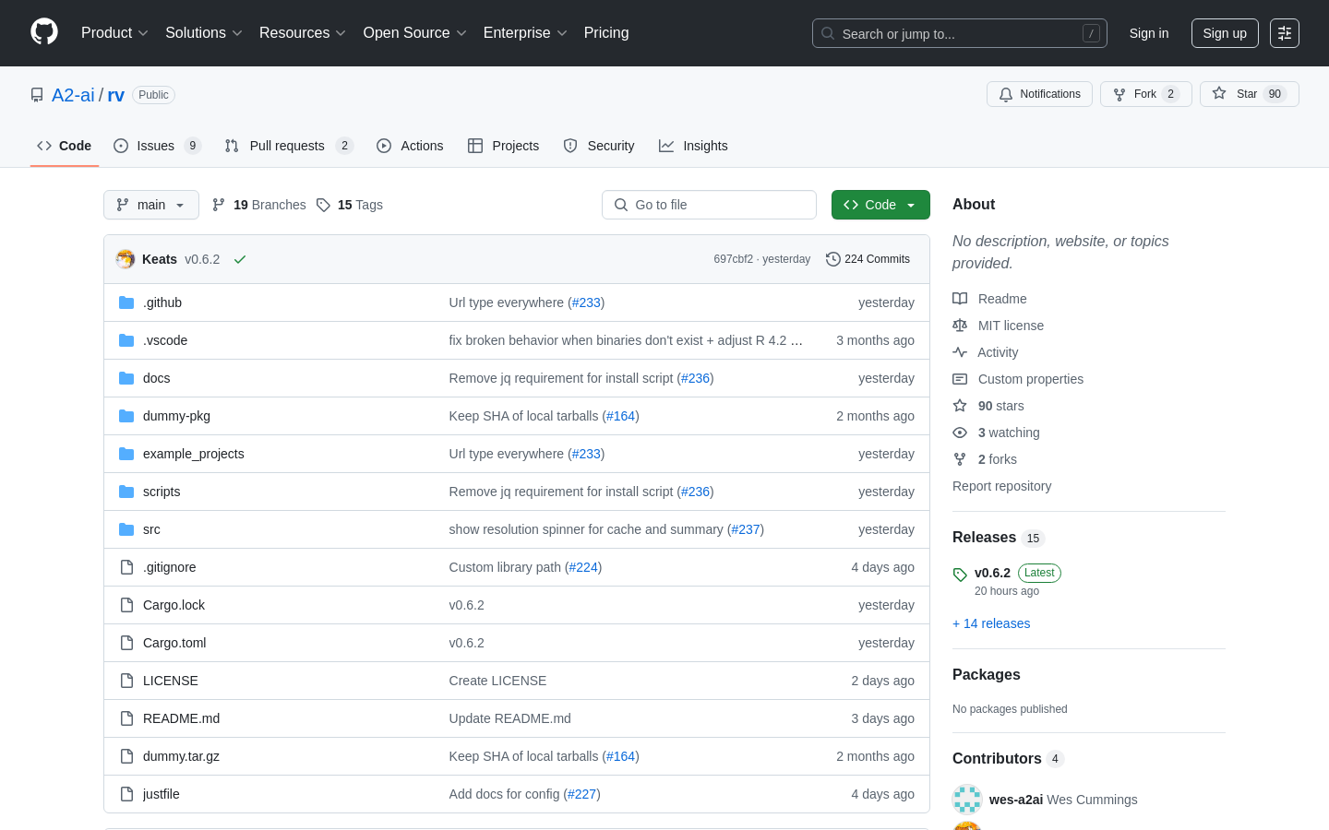The width and height of the screenshot is (1329, 830).
Task: Expand the Resources menu
Action: coord(303,33)
